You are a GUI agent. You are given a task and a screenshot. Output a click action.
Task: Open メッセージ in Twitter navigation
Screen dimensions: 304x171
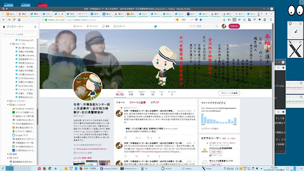click(119, 26)
